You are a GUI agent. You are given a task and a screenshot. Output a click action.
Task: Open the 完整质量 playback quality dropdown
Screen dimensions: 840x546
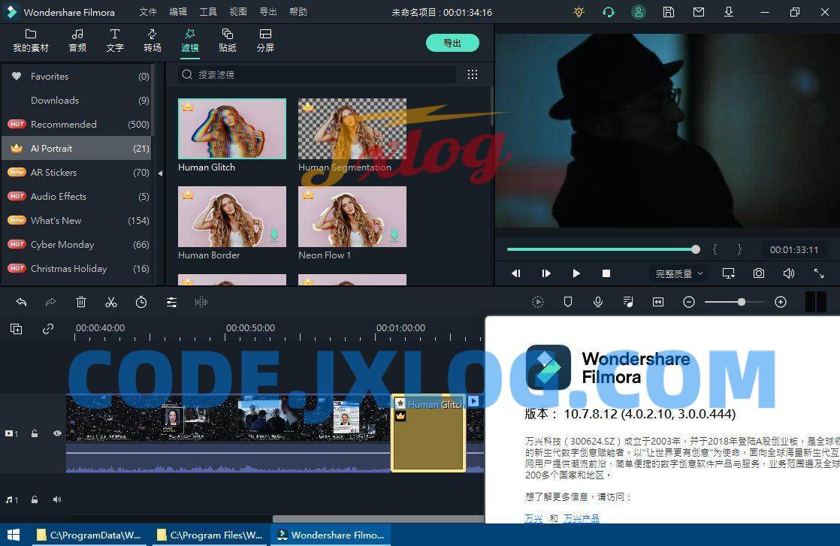point(679,273)
